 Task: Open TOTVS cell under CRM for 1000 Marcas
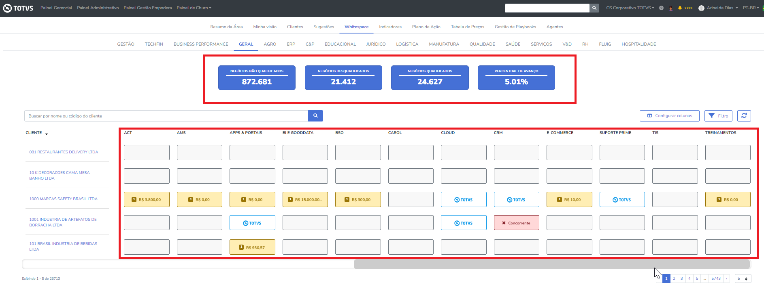point(517,199)
